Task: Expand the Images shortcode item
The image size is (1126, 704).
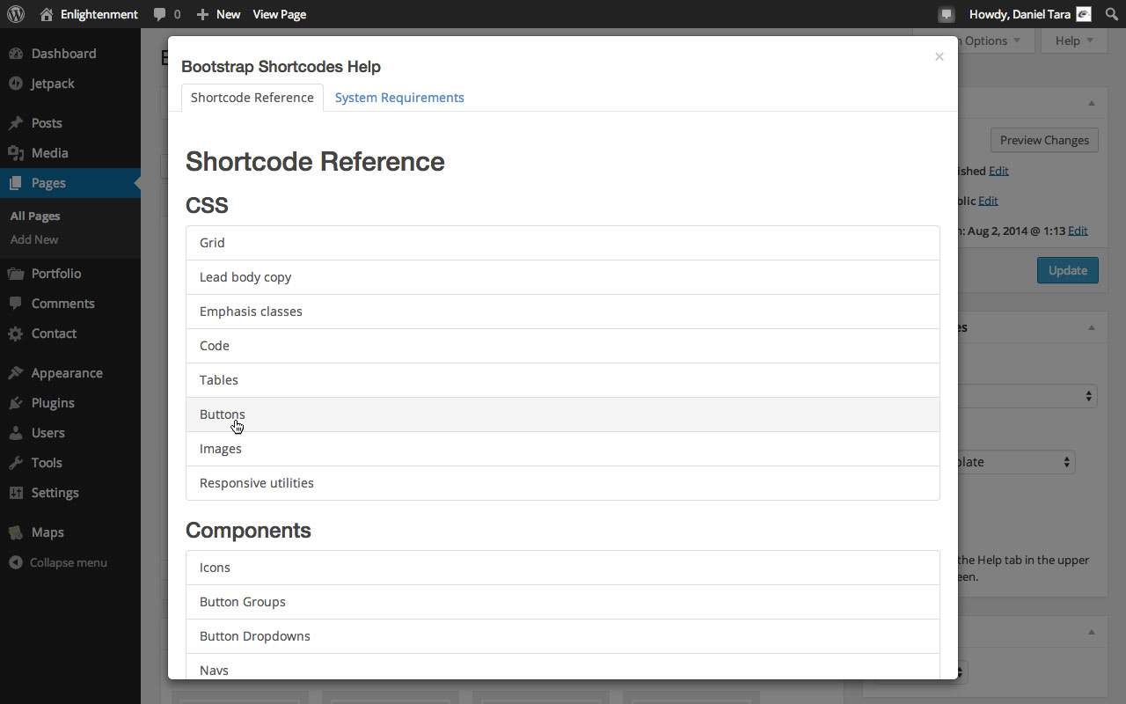Action: pyautogui.click(x=563, y=449)
